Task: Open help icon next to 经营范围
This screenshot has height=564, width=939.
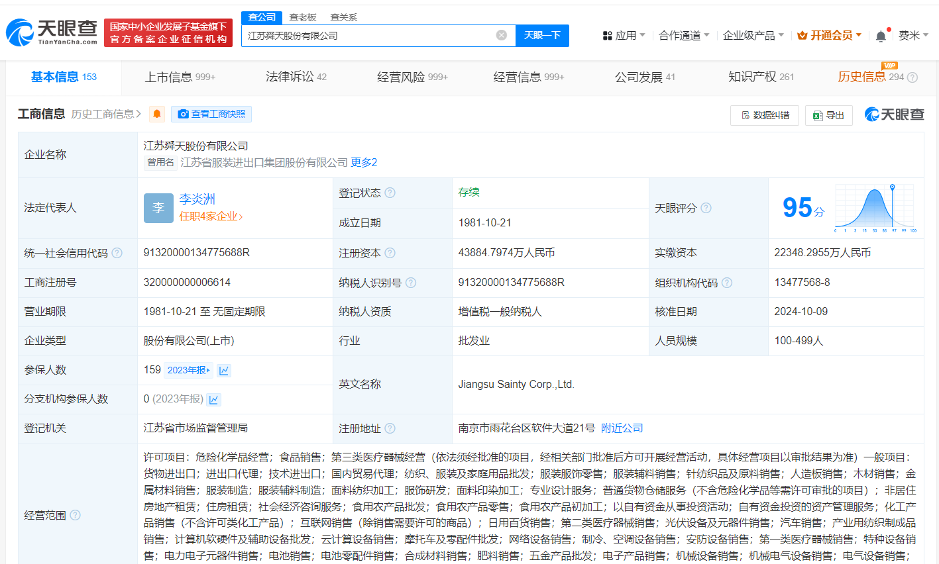Action: pos(76,515)
